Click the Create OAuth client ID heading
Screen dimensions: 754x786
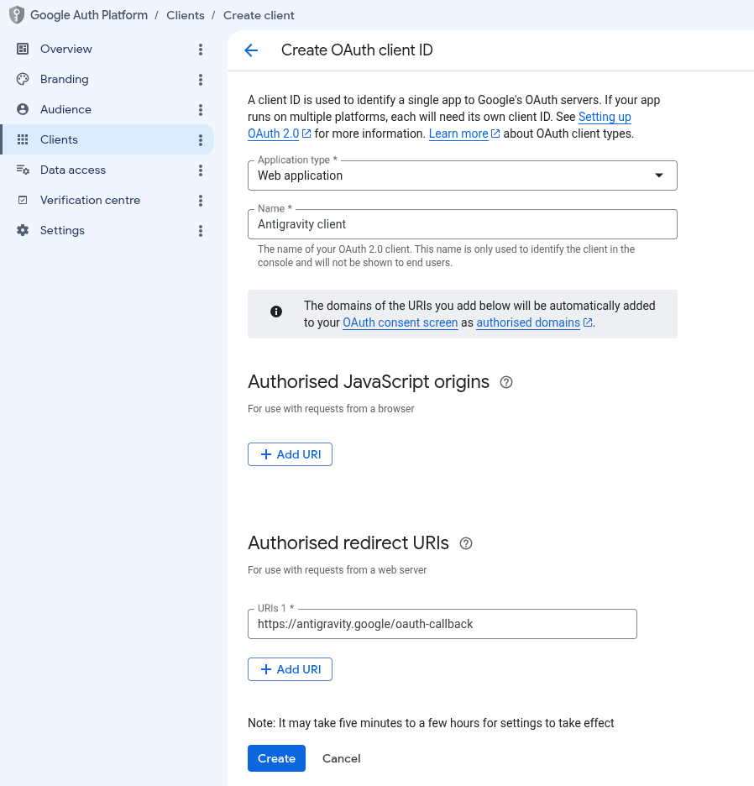click(x=357, y=50)
